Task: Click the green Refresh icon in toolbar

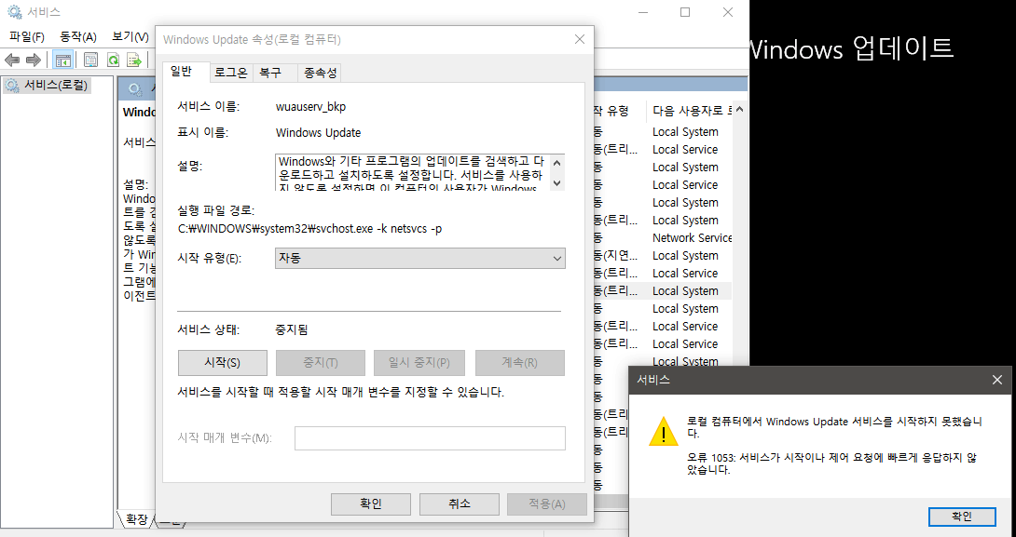Action: click(x=113, y=60)
